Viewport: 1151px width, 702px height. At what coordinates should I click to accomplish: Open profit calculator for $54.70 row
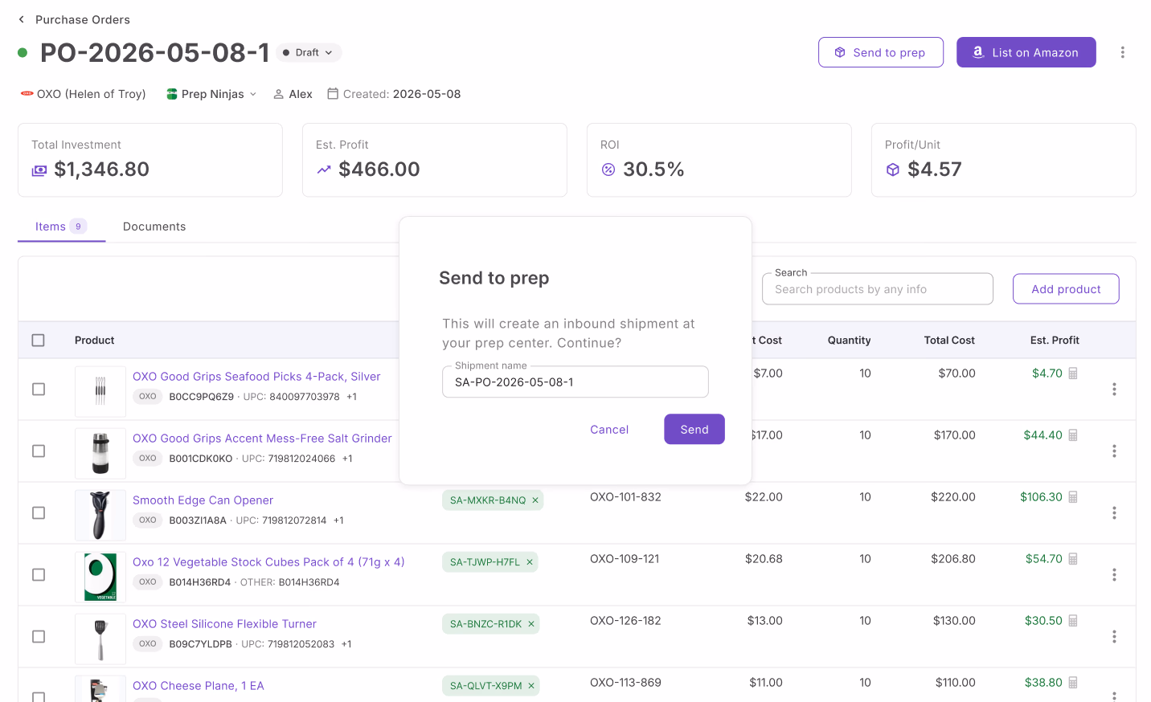1073,559
